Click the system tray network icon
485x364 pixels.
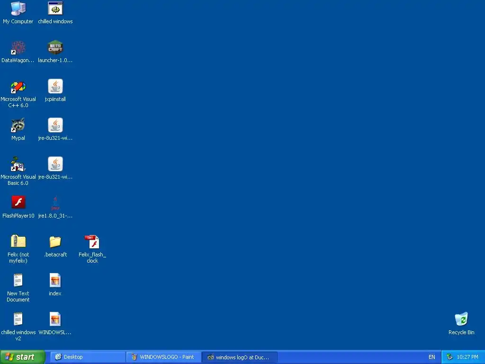[449, 357]
